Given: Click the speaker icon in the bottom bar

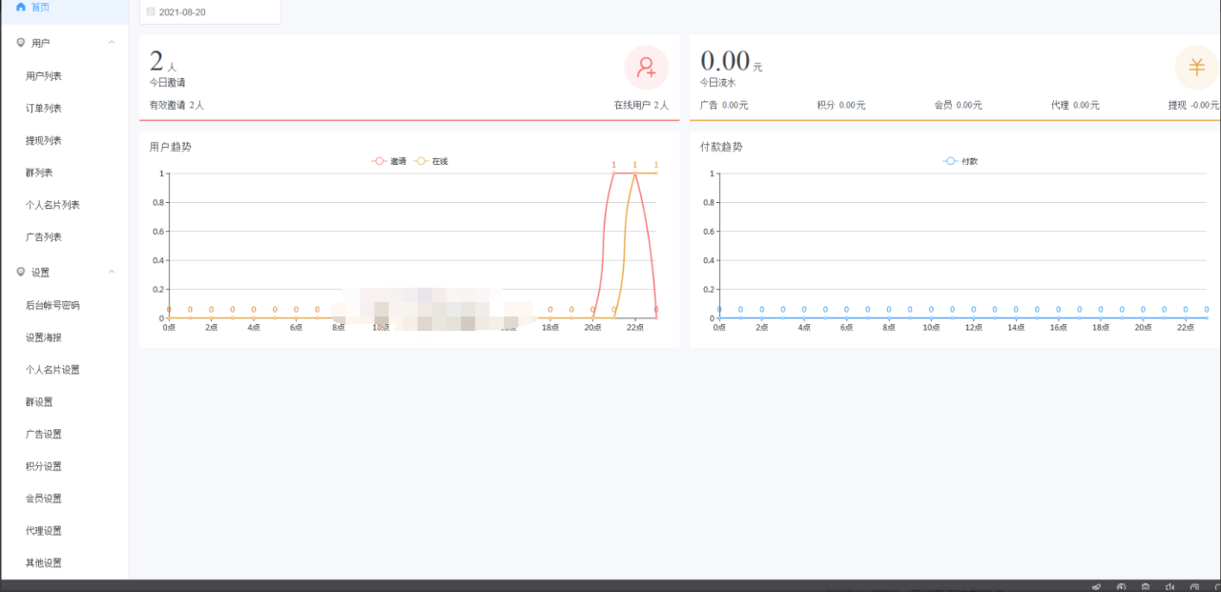Looking at the screenshot, I should click(1170, 586).
